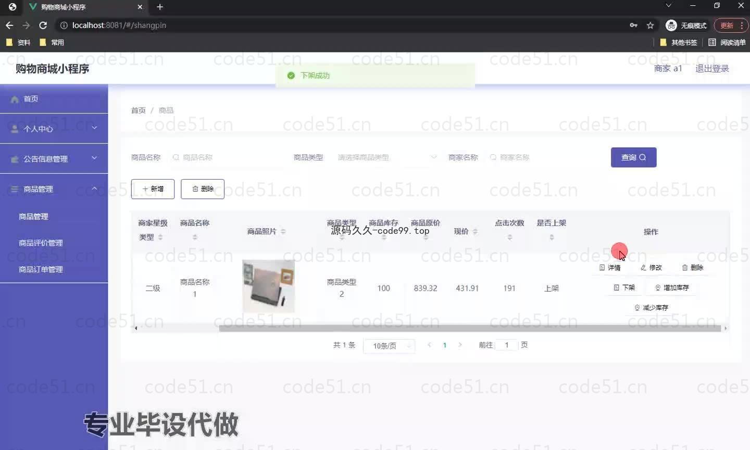The width and height of the screenshot is (750, 450).
Task: Click 增加库存 in the row actions
Action: tap(672, 287)
